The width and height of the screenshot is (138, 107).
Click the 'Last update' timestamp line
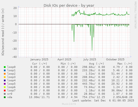coord(103,101)
